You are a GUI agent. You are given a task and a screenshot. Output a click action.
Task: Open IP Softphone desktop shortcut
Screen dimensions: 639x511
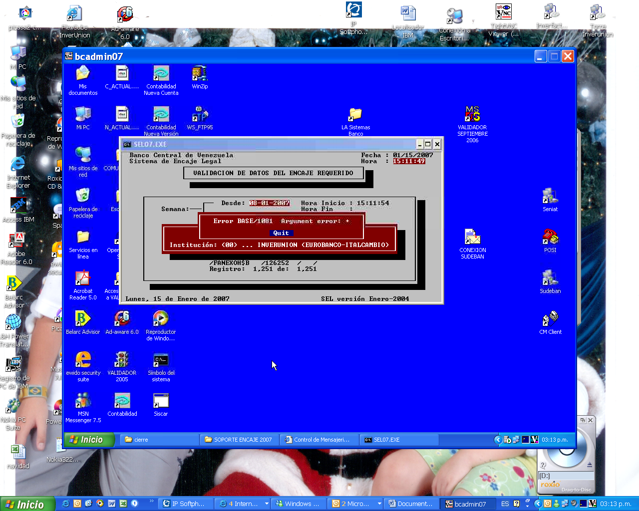[x=353, y=18]
